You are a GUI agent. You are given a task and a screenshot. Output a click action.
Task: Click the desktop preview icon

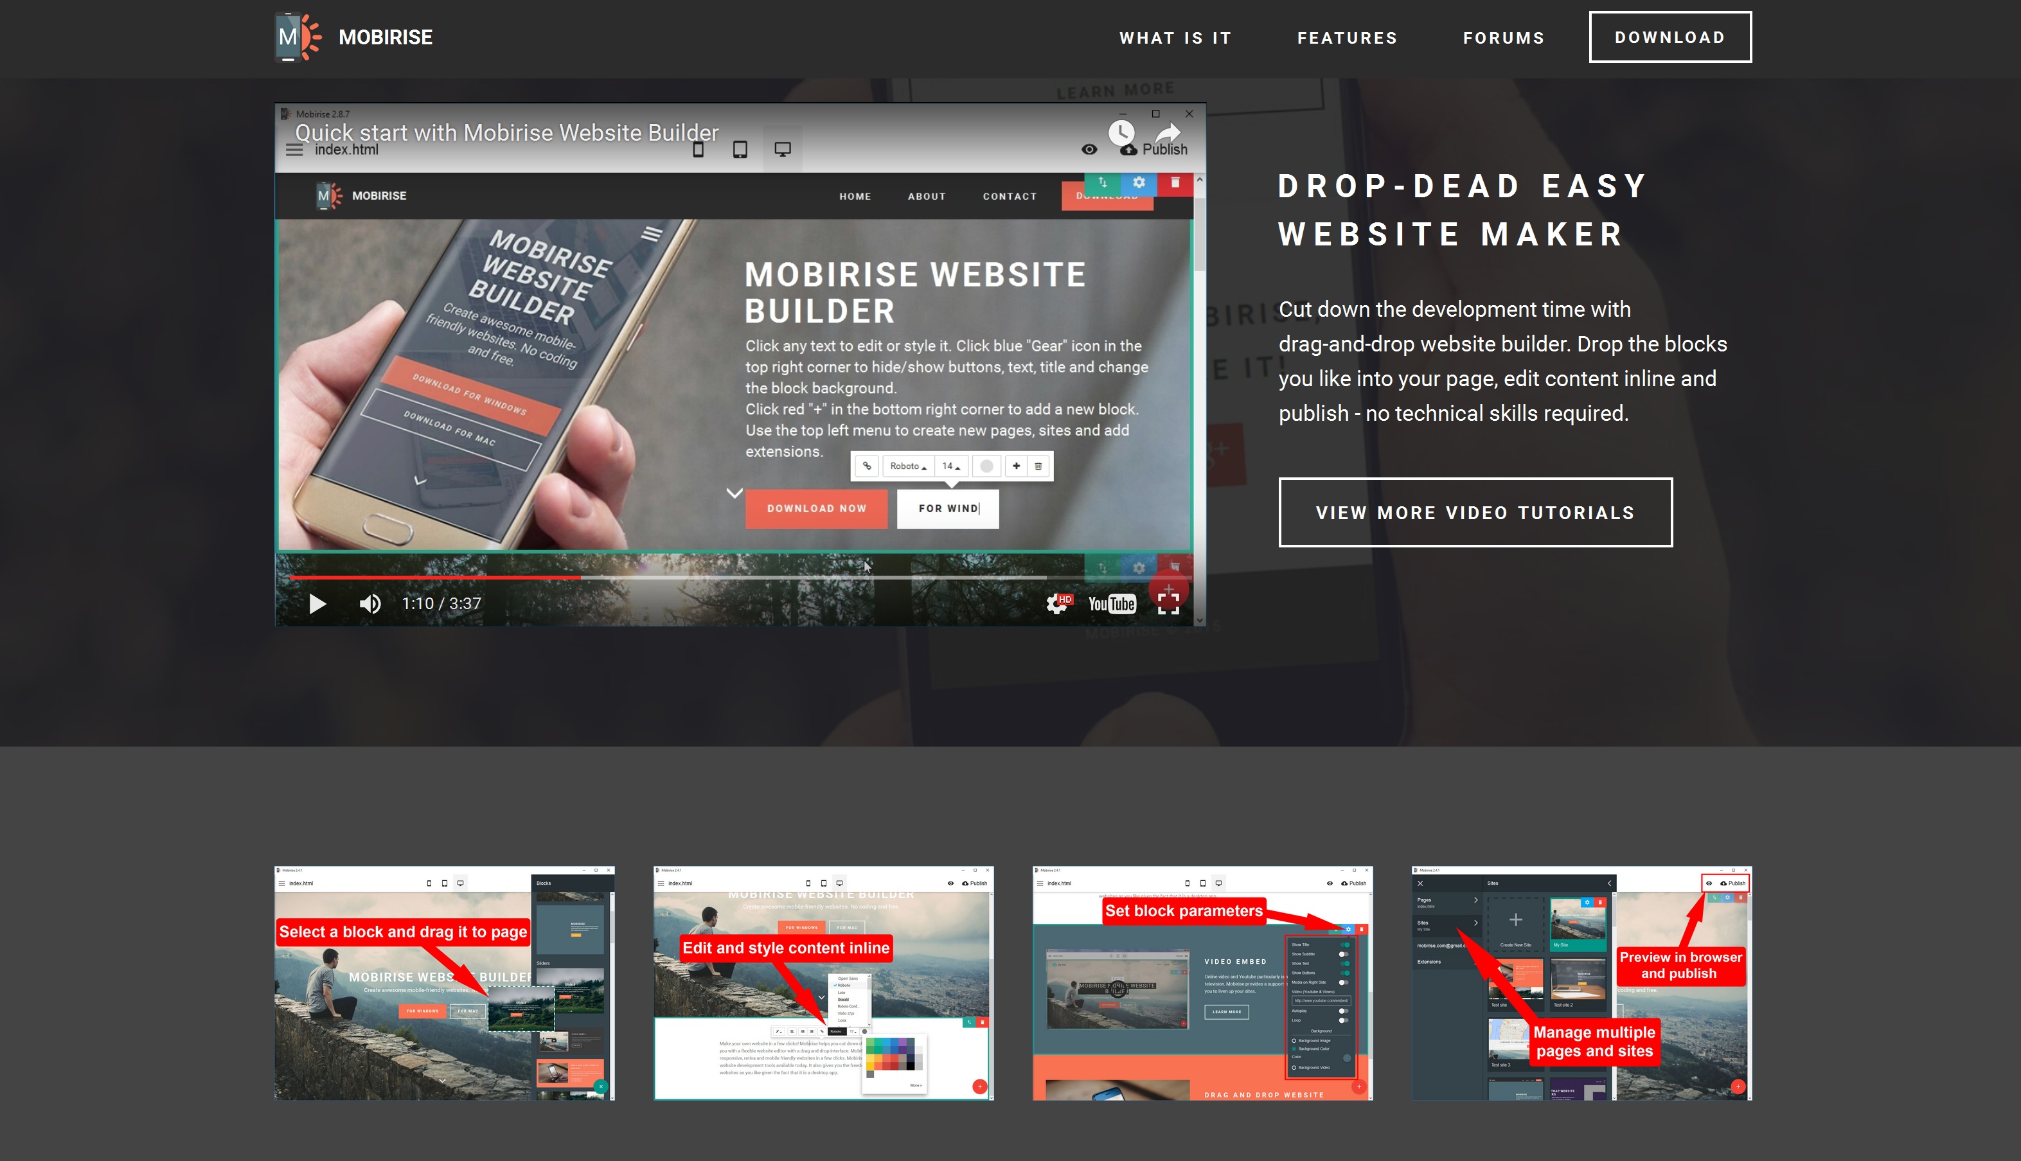780,151
